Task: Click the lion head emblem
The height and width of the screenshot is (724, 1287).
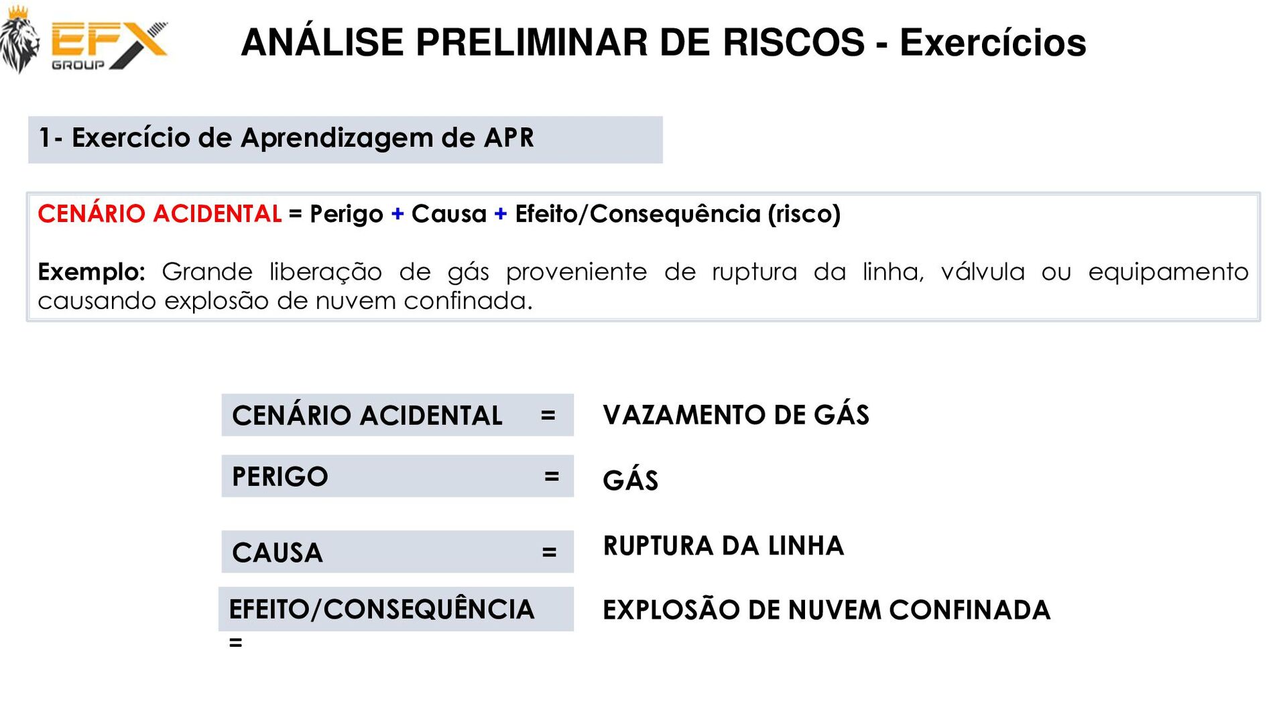Action: click(19, 39)
